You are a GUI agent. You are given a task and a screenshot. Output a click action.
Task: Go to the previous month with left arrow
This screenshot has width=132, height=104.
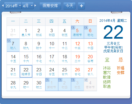[3, 6]
